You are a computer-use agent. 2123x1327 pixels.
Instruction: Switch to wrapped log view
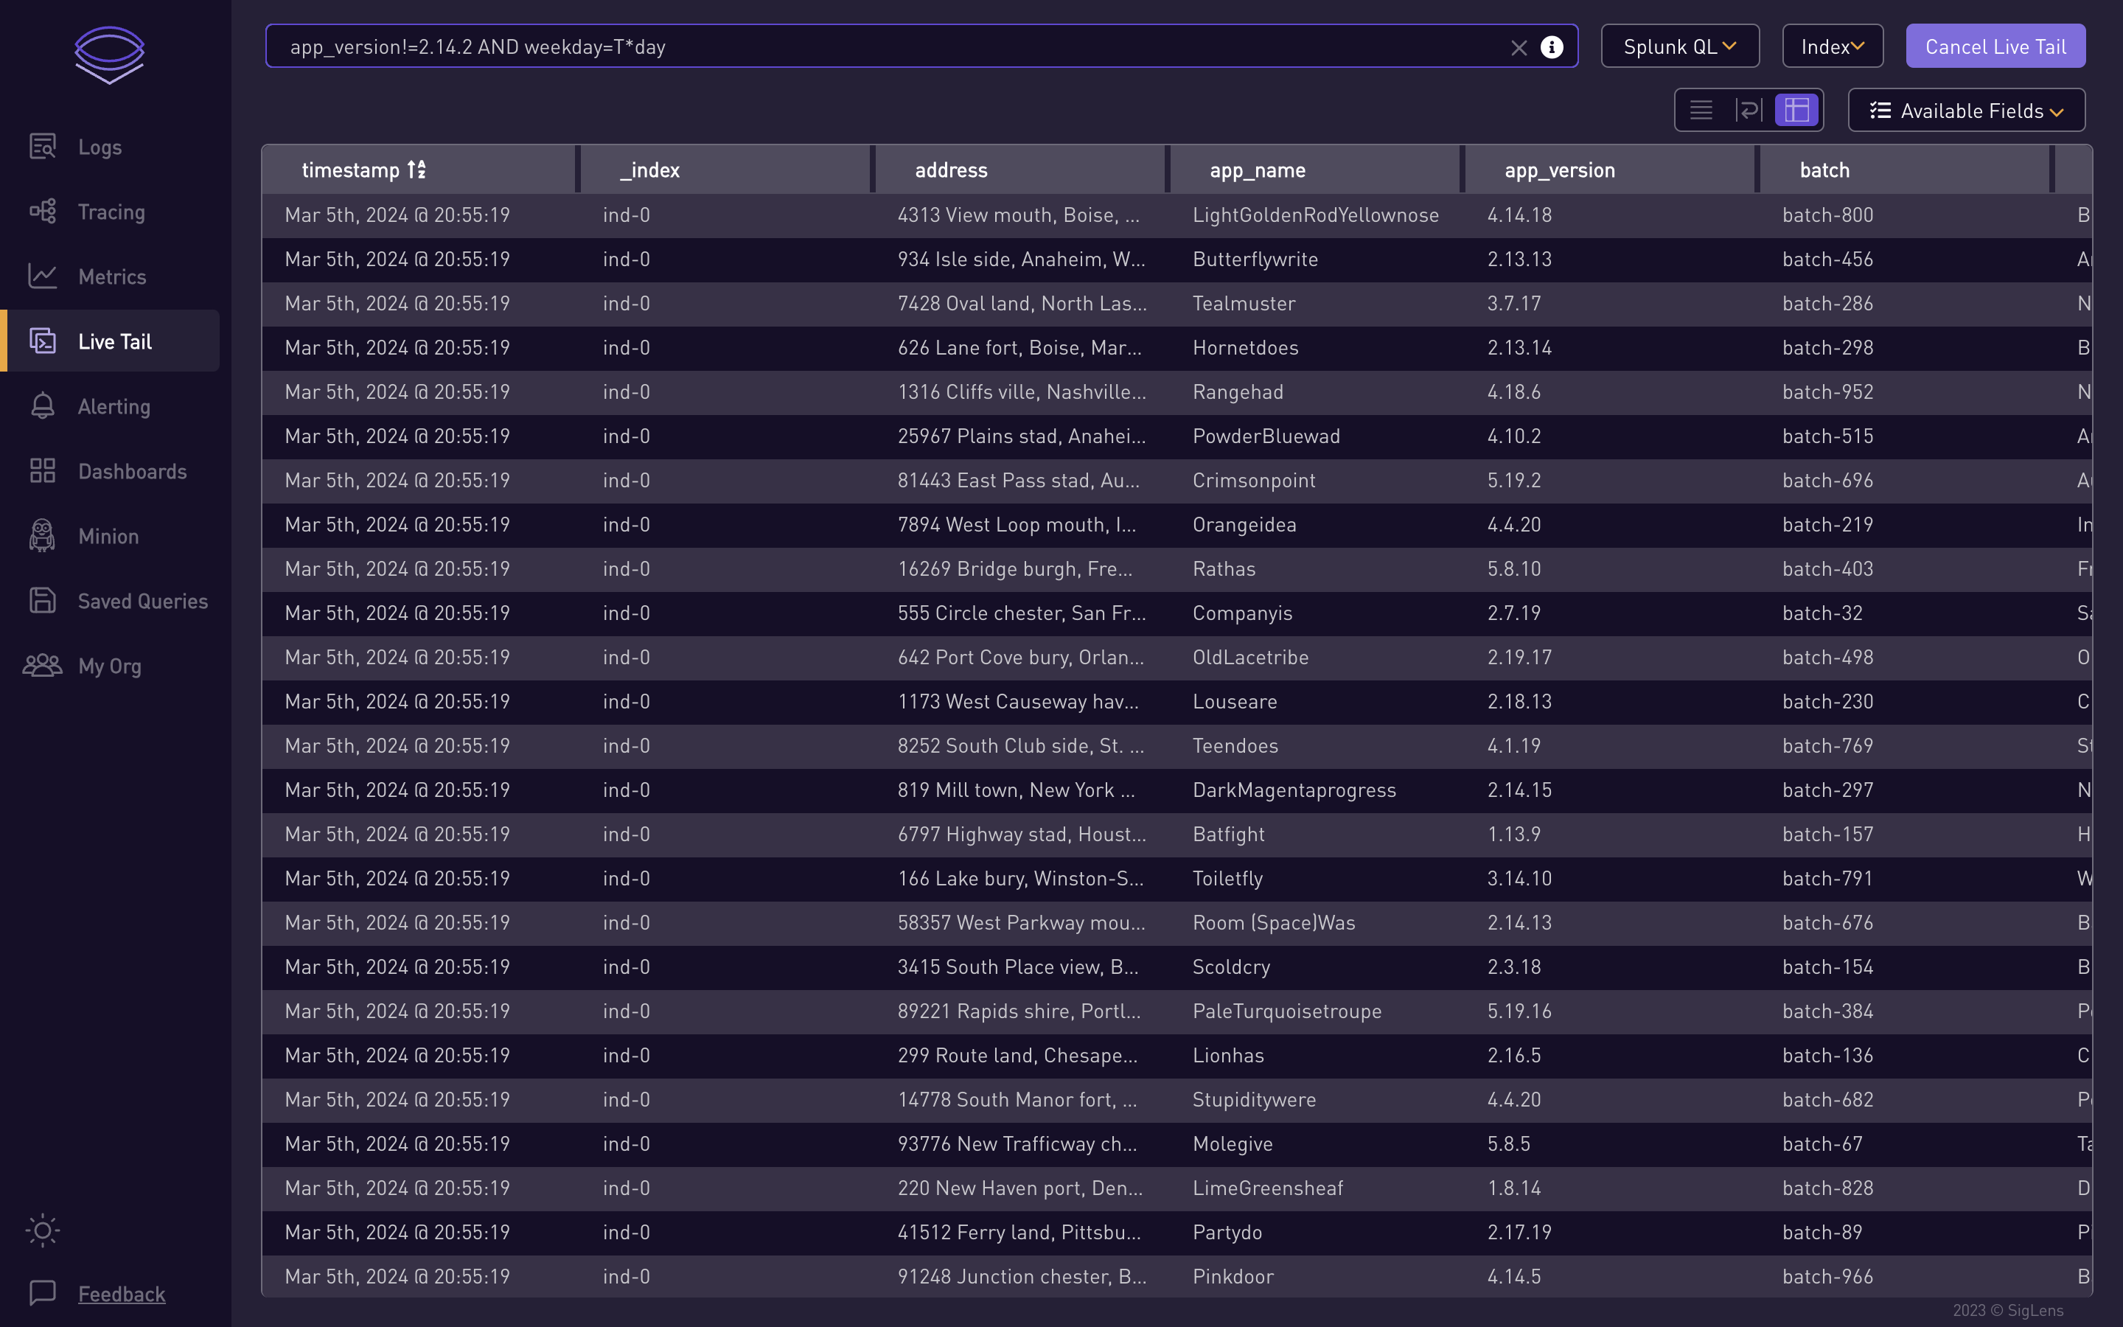(x=1749, y=111)
